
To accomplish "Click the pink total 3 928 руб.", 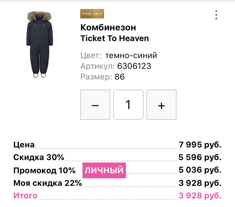I will coord(200,196).
